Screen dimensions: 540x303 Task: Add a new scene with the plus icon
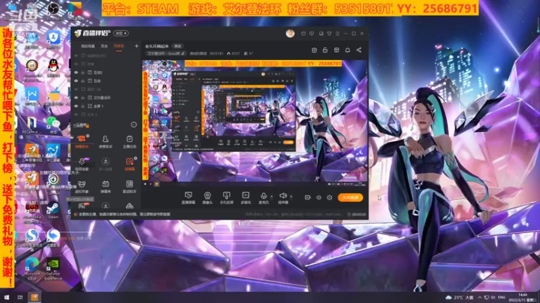pos(136,46)
